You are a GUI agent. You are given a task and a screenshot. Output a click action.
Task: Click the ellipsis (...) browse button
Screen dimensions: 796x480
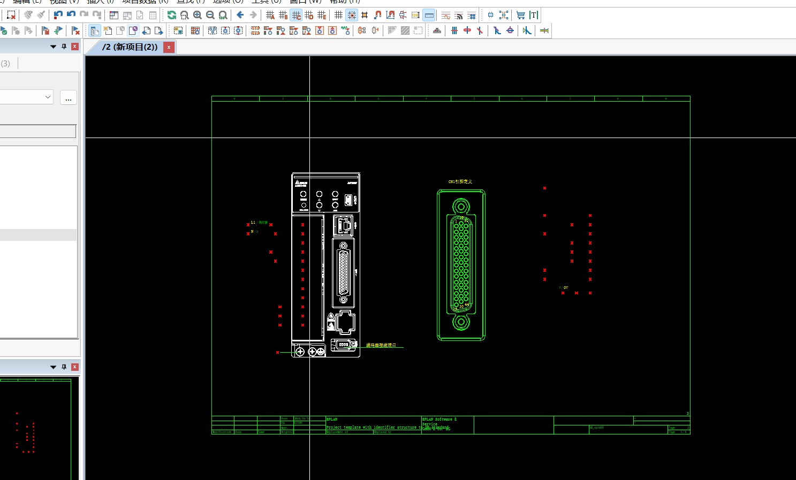[x=69, y=98]
